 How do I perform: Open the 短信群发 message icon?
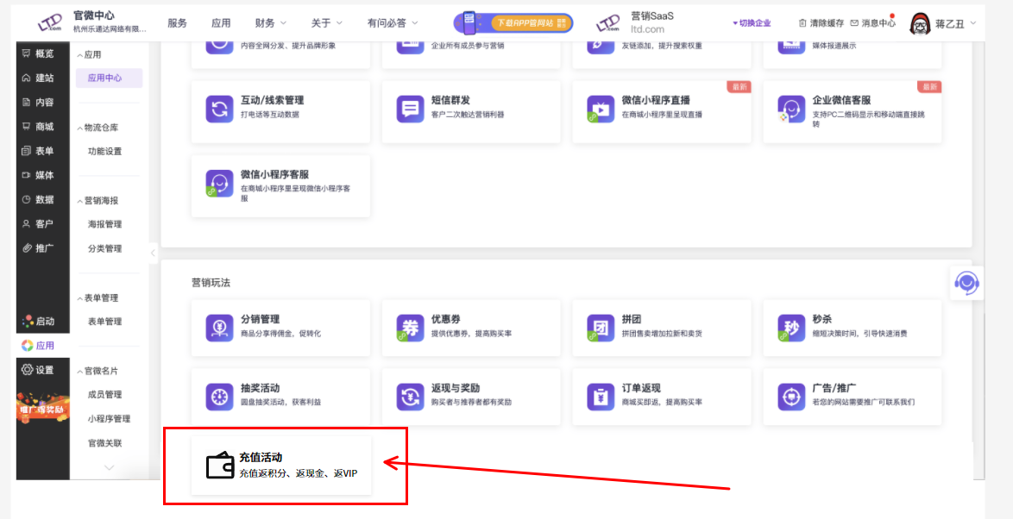(410, 109)
